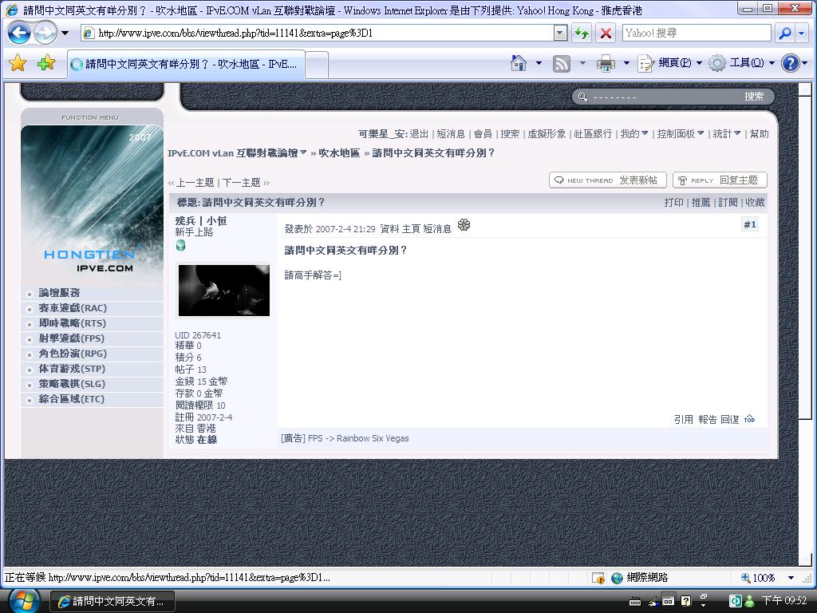Click the poster's avatar image
The image size is (817, 613).
(224, 291)
